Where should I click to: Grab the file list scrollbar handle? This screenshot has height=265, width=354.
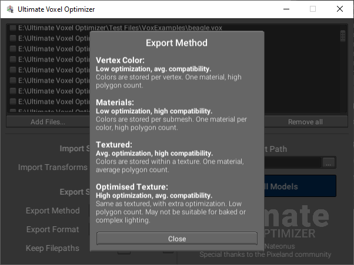[x=342, y=36]
